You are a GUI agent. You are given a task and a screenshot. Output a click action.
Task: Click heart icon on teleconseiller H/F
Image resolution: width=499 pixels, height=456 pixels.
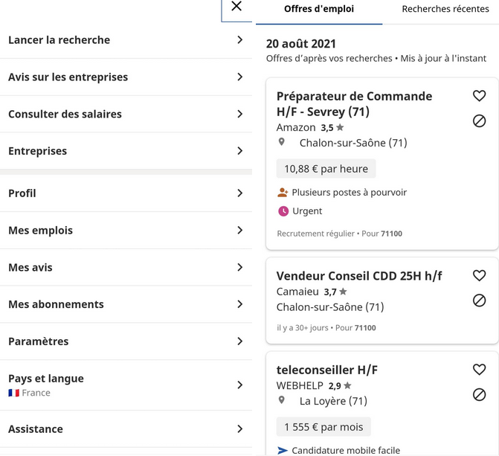point(479,370)
